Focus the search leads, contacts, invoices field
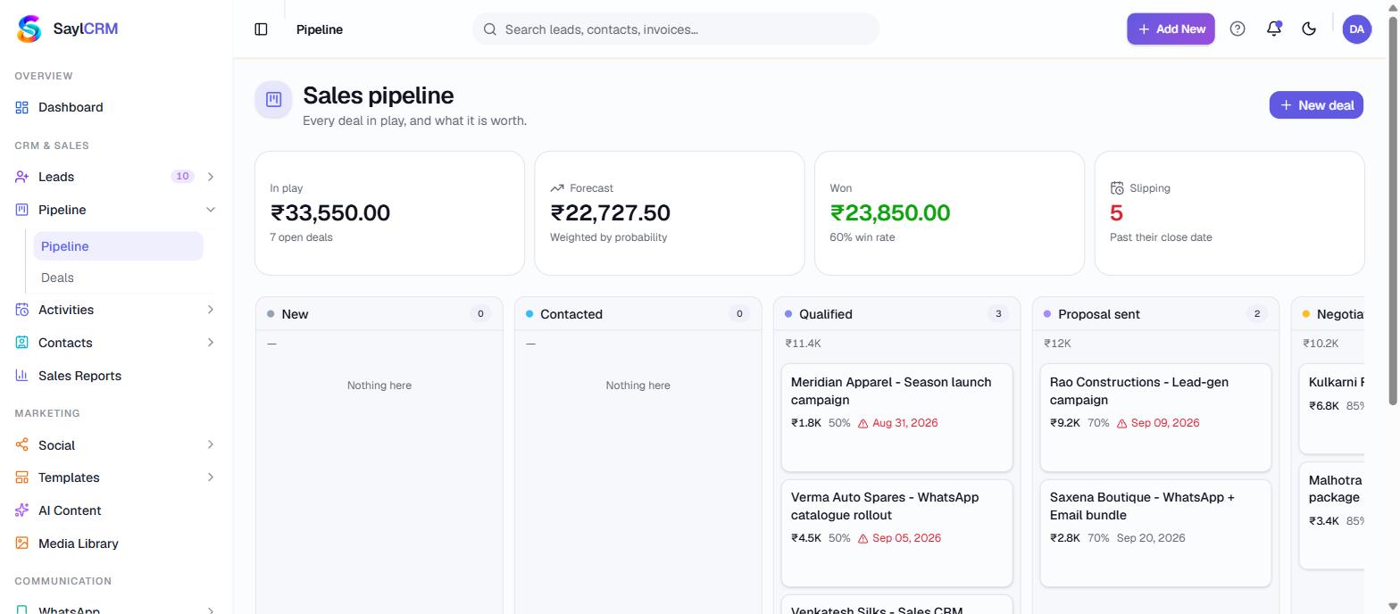 pyautogui.click(x=676, y=29)
